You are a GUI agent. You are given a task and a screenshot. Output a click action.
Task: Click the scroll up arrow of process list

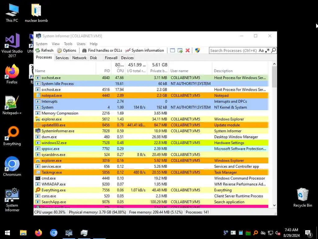point(274,64)
